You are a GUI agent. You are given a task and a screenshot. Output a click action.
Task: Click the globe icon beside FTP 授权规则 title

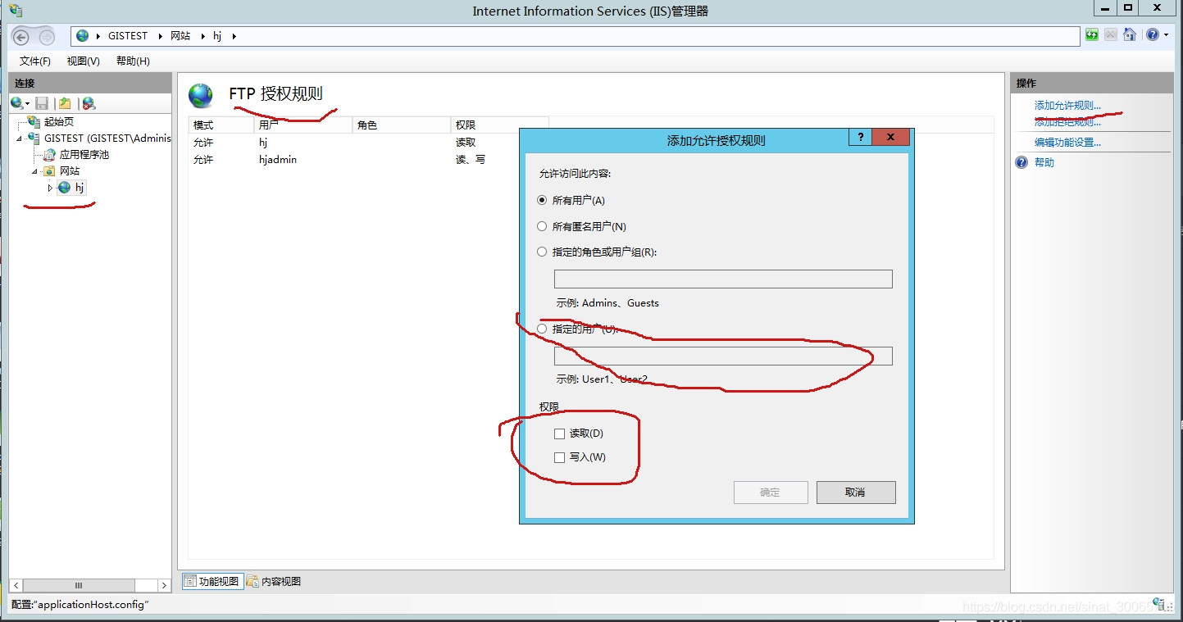coord(200,95)
